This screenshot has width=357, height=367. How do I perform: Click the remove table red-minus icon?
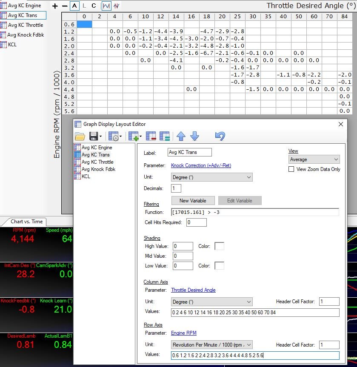click(x=151, y=136)
